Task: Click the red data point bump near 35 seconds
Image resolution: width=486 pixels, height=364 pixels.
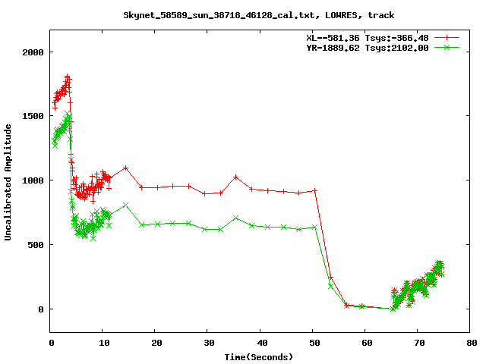Action: 236,177
